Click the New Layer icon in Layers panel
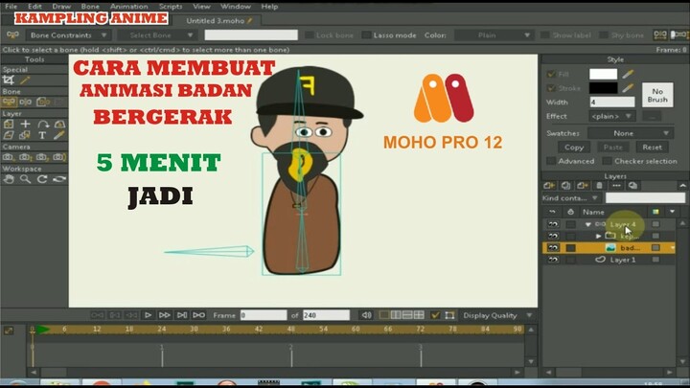 (549, 186)
